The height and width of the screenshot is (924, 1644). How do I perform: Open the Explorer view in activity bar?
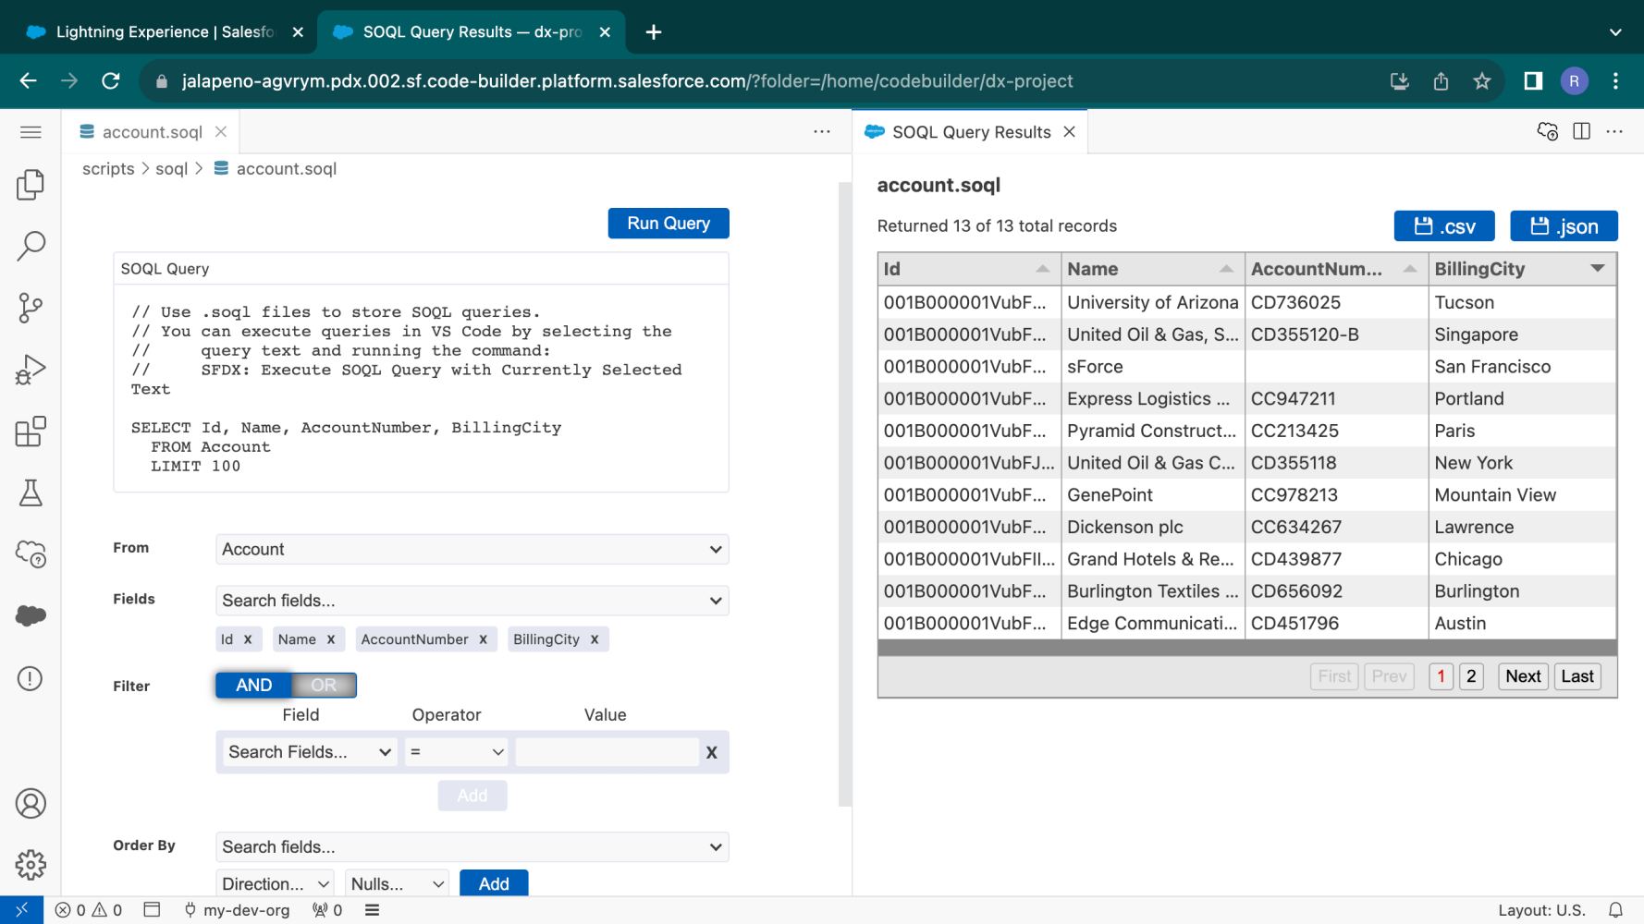pos(31,185)
